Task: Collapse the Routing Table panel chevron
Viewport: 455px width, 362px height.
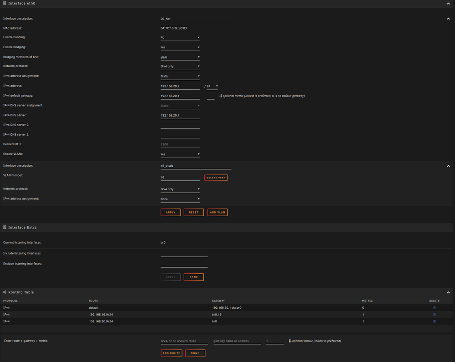Action: pyautogui.click(x=448, y=292)
